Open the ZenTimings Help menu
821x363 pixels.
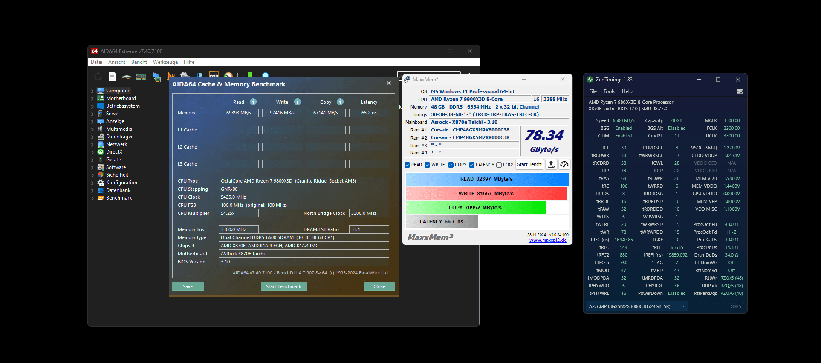click(627, 91)
